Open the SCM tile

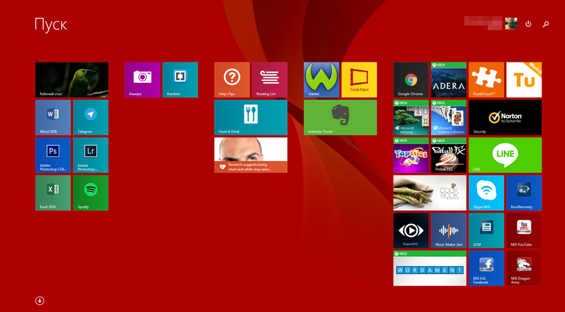click(x=486, y=230)
